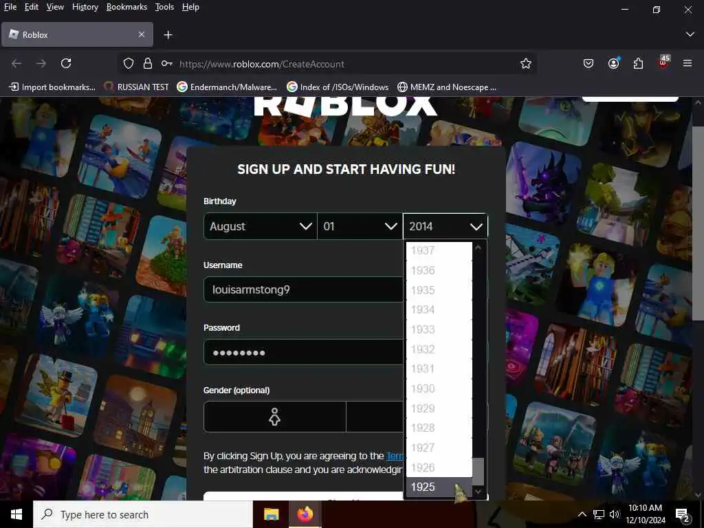Open the uBlock extension with 45 badge
Viewport: 704px width, 528px height.
663,63
